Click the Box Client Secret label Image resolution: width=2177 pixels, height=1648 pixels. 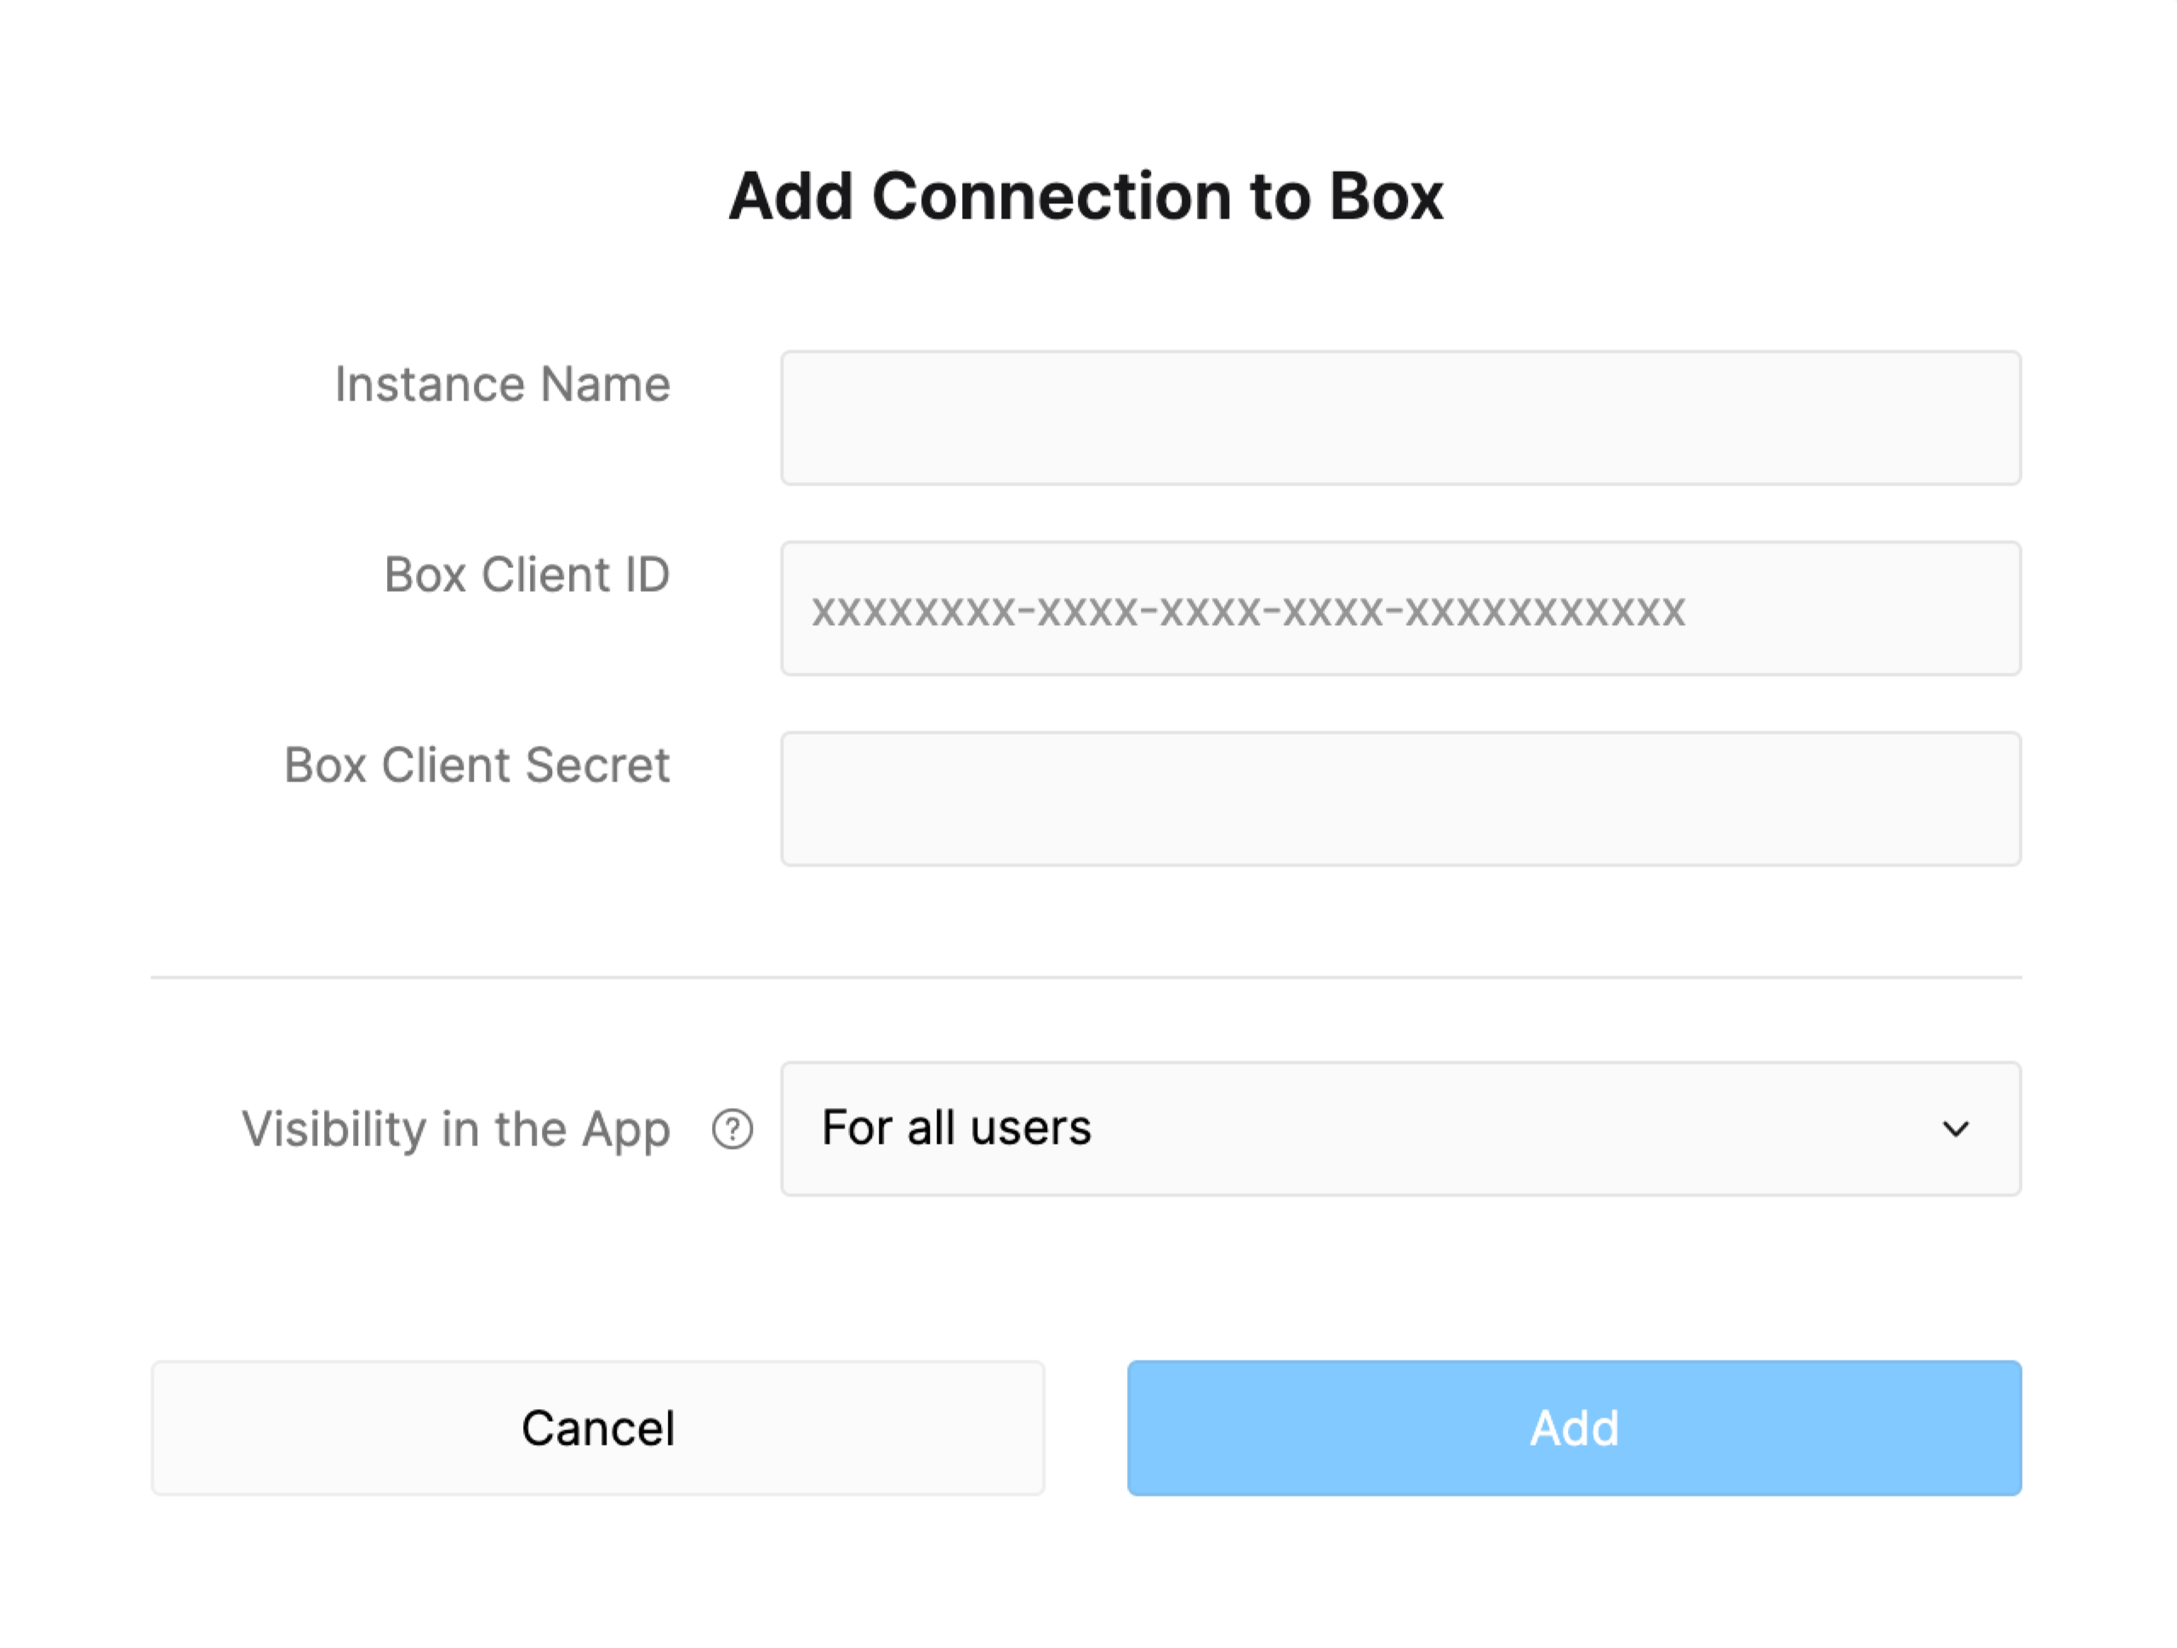click(476, 764)
